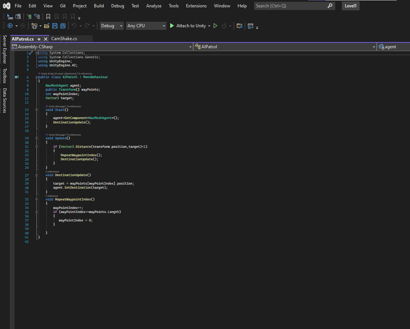This screenshot has height=329, width=410.
Task: Click the Find in Files icon
Action: pos(239,26)
